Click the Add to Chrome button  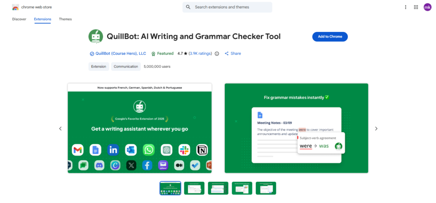point(330,37)
